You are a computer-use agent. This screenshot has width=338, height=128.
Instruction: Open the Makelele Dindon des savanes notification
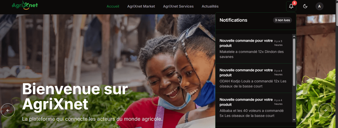tap(254, 49)
